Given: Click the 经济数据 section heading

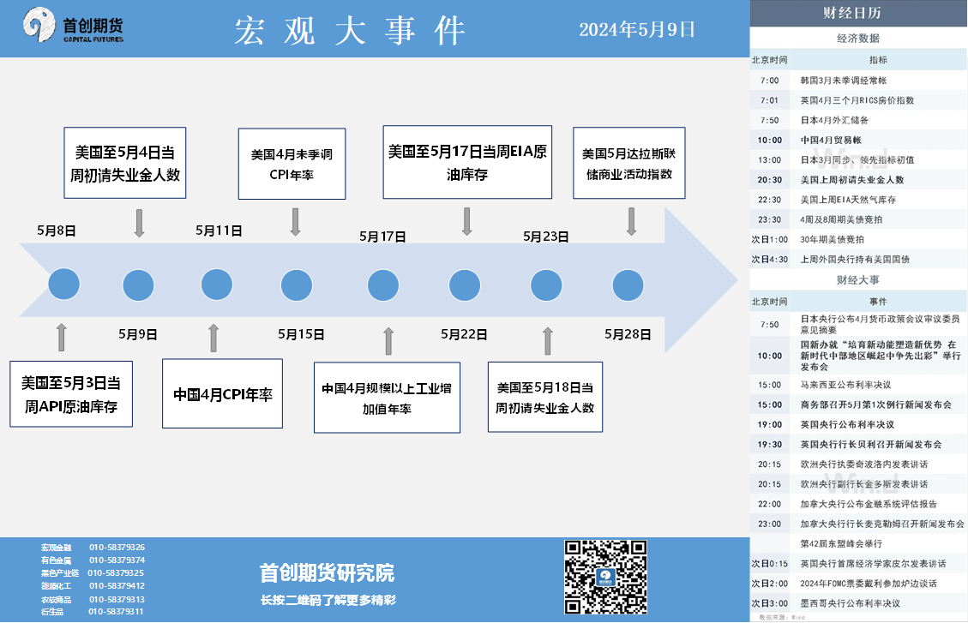Looking at the screenshot, I should (858, 39).
